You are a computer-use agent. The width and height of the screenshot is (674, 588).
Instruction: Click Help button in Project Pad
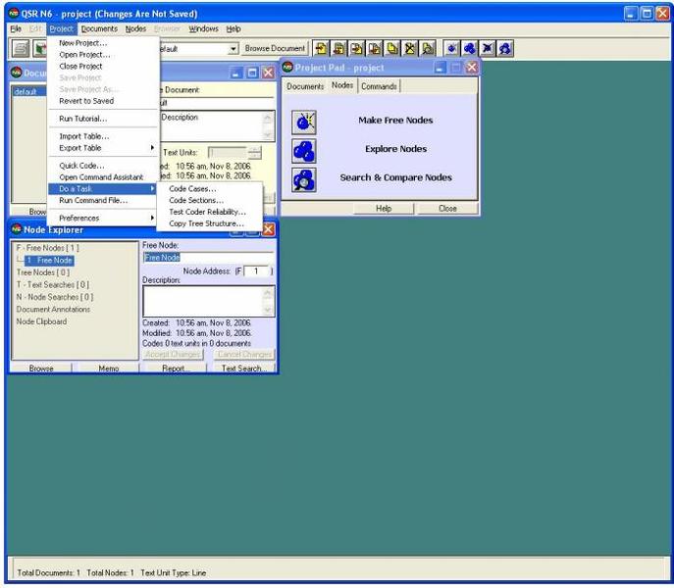pos(384,209)
